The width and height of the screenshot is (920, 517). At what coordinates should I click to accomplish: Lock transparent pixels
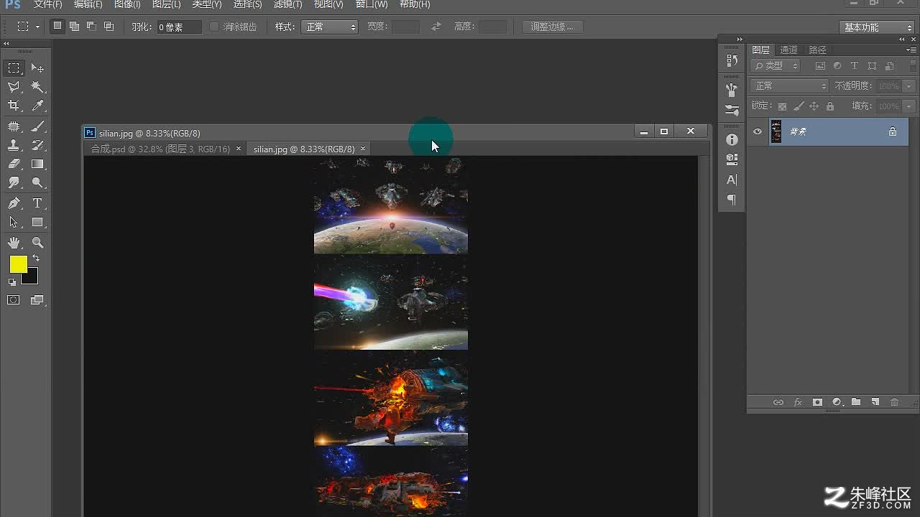(x=783, y=106)
